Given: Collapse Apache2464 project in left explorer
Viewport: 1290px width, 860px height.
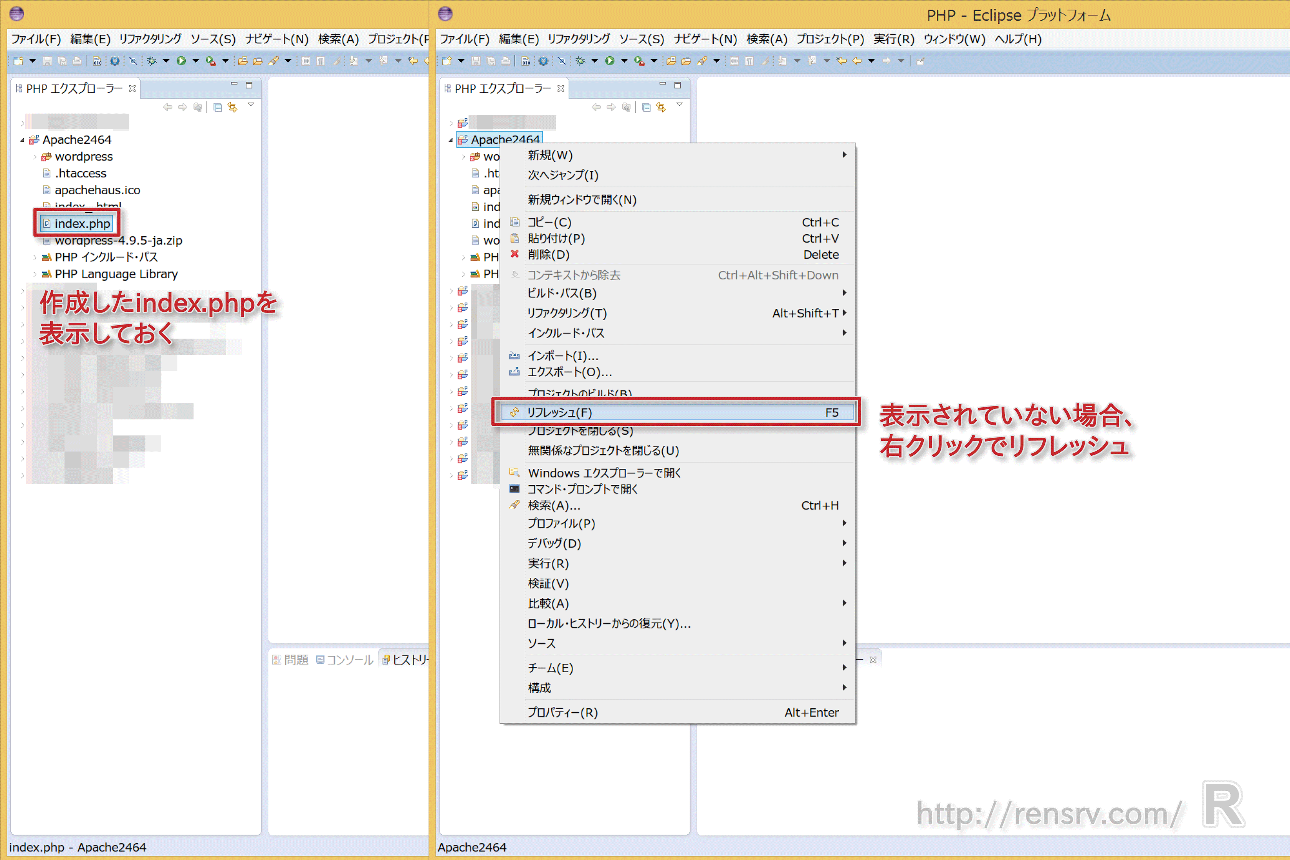Looking at the screenshot, I should (22, 140).
